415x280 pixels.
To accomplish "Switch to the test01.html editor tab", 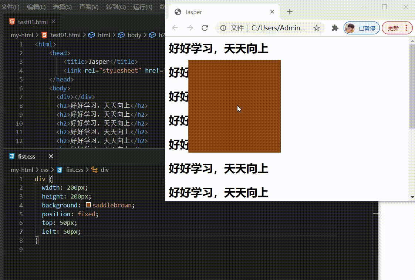I will 32,22.
